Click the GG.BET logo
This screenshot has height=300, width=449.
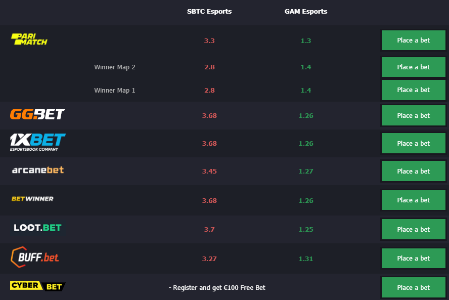click(37, 114)
